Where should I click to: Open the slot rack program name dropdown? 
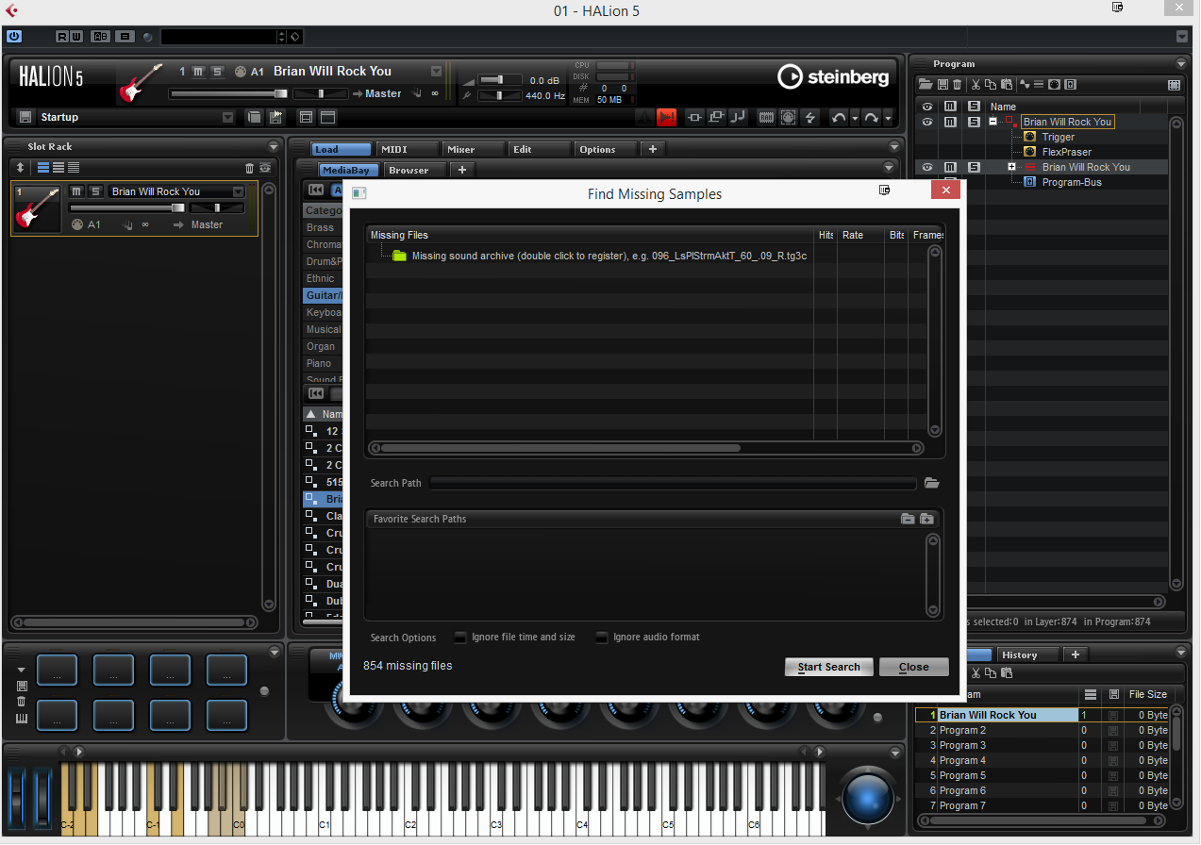tap(238, 191)
